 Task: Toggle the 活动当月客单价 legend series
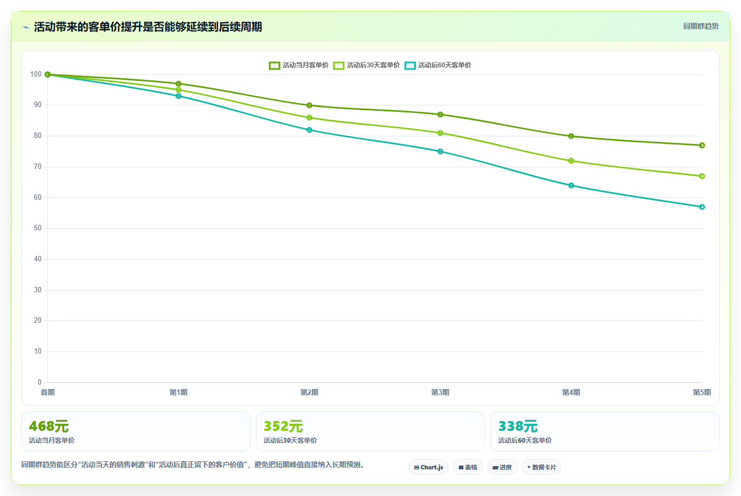pyautogui.click(x=298, y=65)
